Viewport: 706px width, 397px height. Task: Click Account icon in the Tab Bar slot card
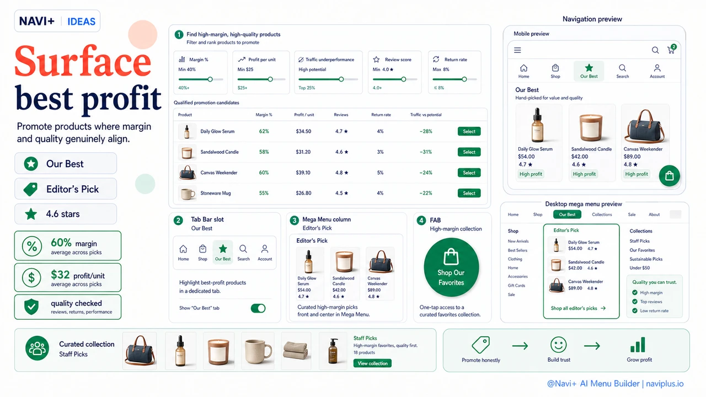click(x=265, y=249)
